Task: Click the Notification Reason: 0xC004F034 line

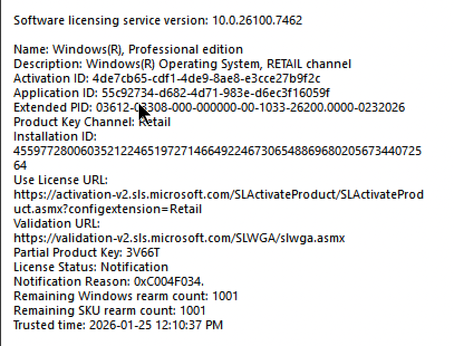Action: [109, 281]
